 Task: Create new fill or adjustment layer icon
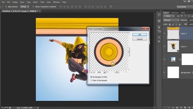point(181,108)
